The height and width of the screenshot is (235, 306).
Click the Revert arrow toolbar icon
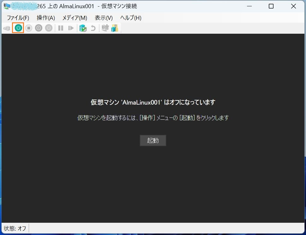coord(93,28)
